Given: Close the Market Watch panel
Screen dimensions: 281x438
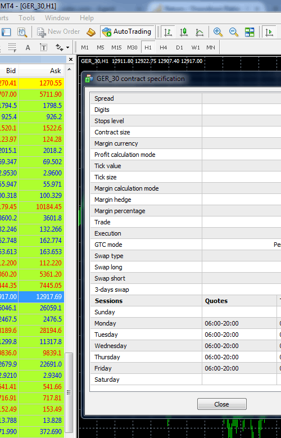Looking at the screenshot, I should (71, 60).
